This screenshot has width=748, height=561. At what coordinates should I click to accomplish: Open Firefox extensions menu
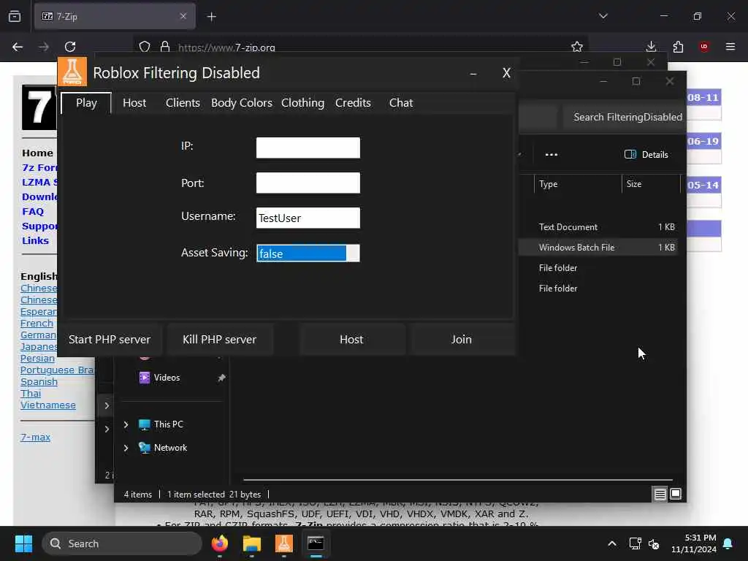[x=678, y=47]
